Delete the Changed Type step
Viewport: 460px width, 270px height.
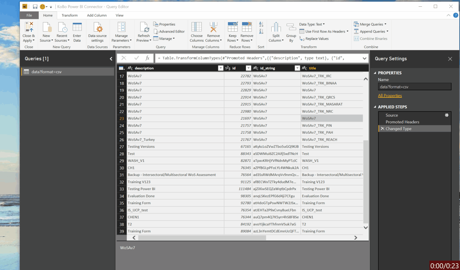click(382, 129)
